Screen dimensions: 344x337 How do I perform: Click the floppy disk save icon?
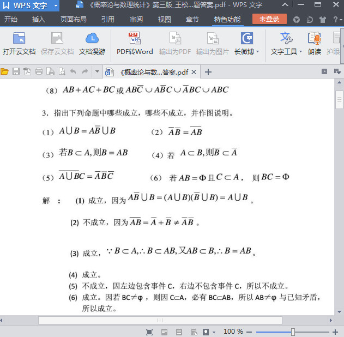pyautogui.click(x=16, y=71)
